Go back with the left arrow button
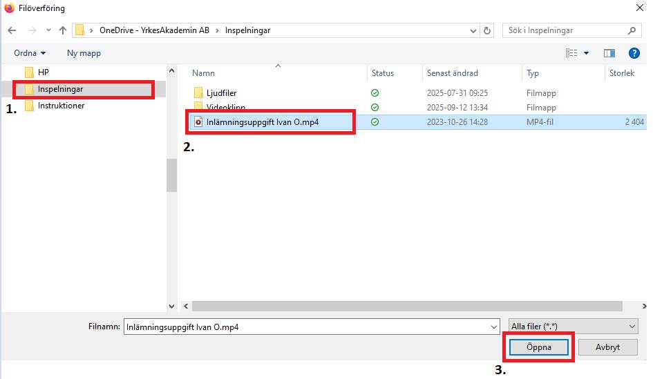 [12, 30]
